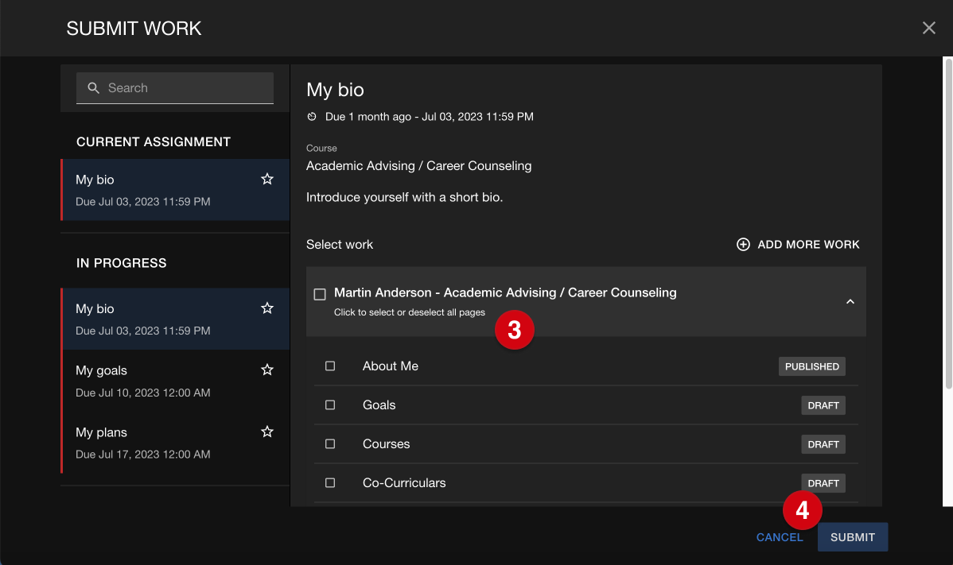Click the Submit button
Viewport: 953px width, 565px height.
click(x=853, y=537)
